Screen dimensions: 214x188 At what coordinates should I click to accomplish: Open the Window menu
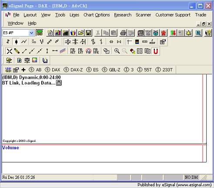(16, 23)
